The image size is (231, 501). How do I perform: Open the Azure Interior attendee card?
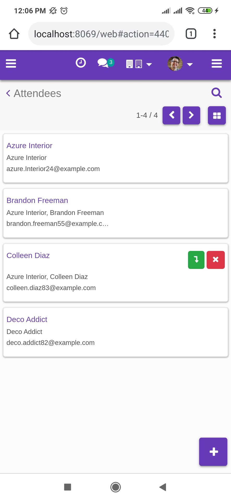pos(115,158)
